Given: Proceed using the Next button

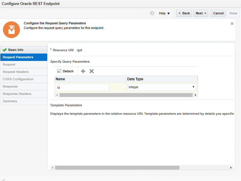Looking at the screenshot, I should coord(201,13).
